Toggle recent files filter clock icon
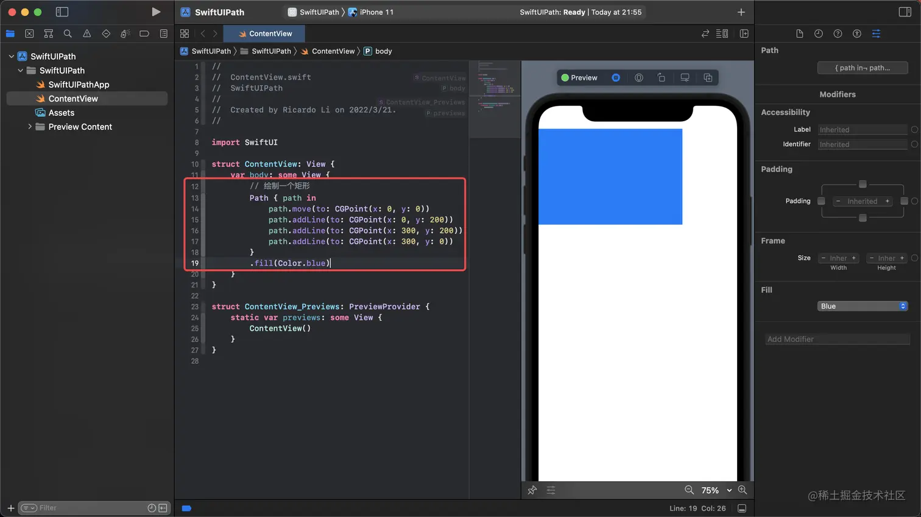Screen dimensions: 921x517 [x=152, y=508]
